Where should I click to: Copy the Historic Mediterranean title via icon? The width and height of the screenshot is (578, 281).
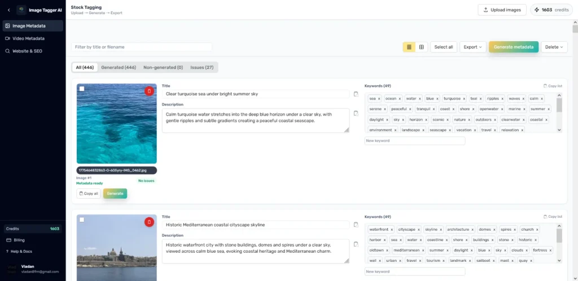[356, 225]
